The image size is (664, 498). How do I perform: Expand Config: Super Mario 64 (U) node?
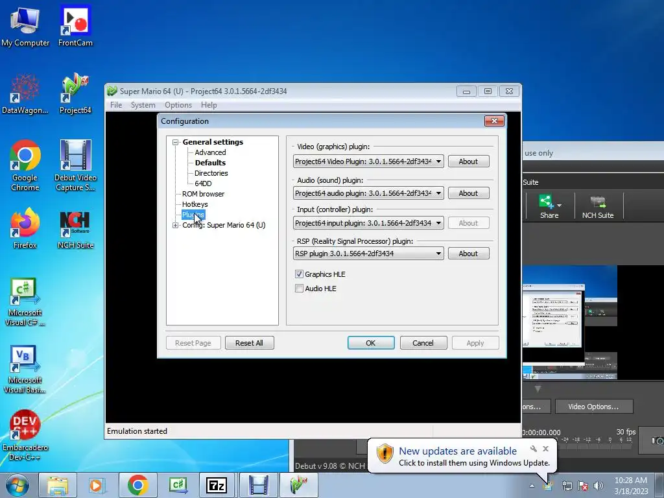click(x=175, y=225)
